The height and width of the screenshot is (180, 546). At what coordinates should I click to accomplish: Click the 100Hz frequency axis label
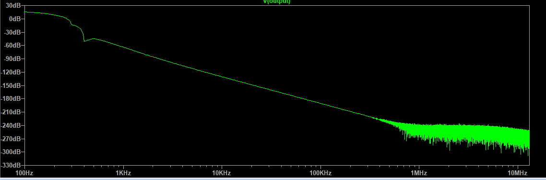click(x=25, y=173)
